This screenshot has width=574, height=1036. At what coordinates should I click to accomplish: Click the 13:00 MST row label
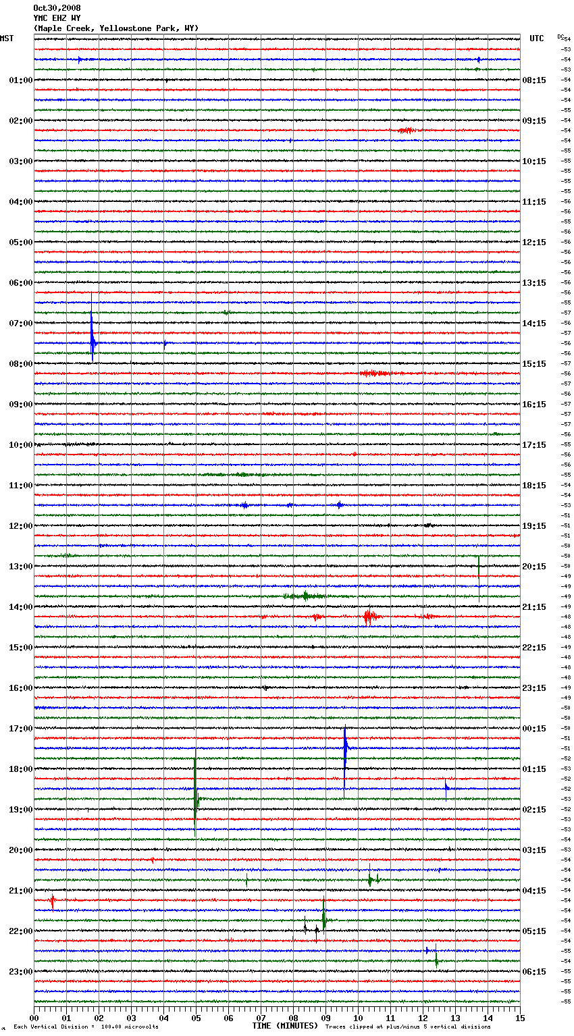(21, 567)
